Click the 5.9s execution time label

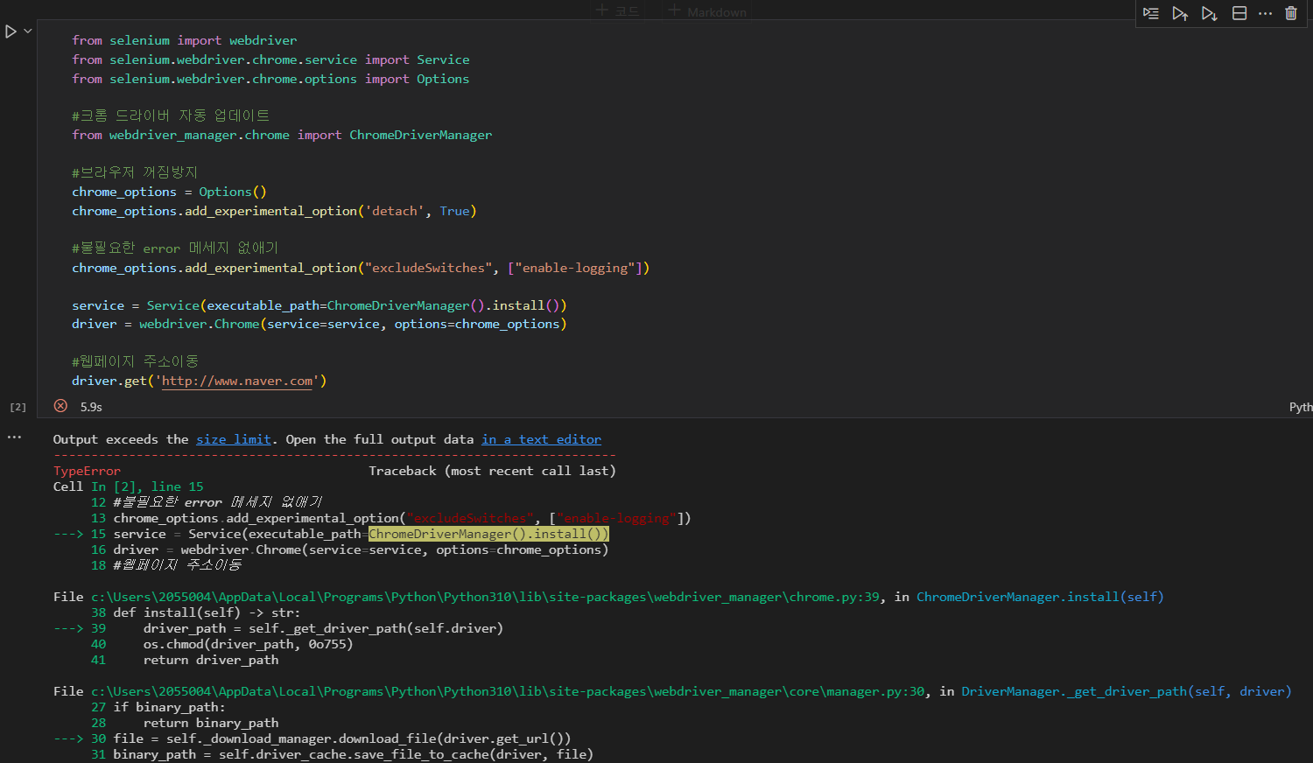[x=91, y=407]
